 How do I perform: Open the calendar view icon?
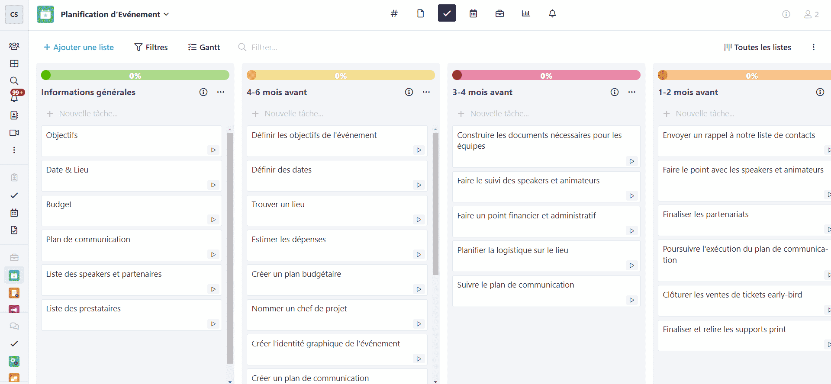point(473,13)
